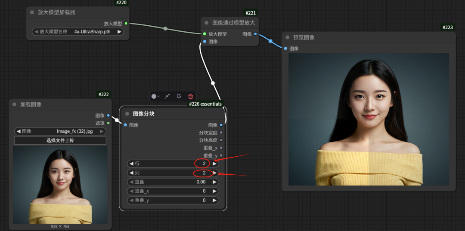Image resolution: width=465 pixels, height=231 pixels.
Task: Select previous upscale model with left arrow
Action: (x=36, y=32)
